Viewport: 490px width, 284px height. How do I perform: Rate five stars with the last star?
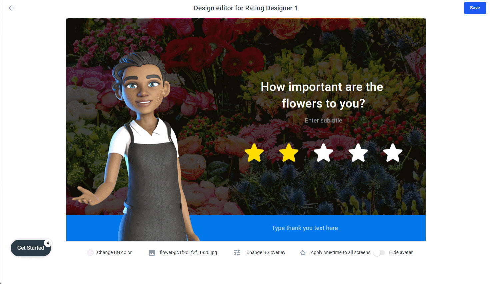click(393, 153)
